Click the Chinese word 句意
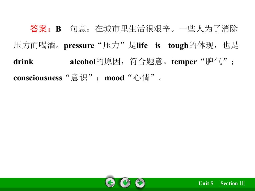The height and width of the screenshot is (191, 255). click(x=78, y=29)
